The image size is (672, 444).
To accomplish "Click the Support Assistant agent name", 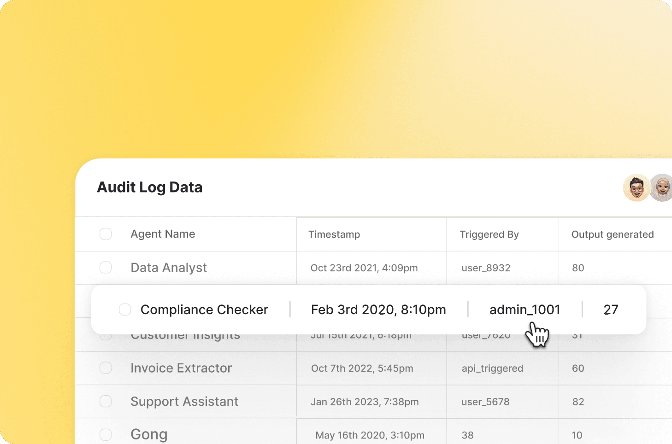I will coord(184,402).
